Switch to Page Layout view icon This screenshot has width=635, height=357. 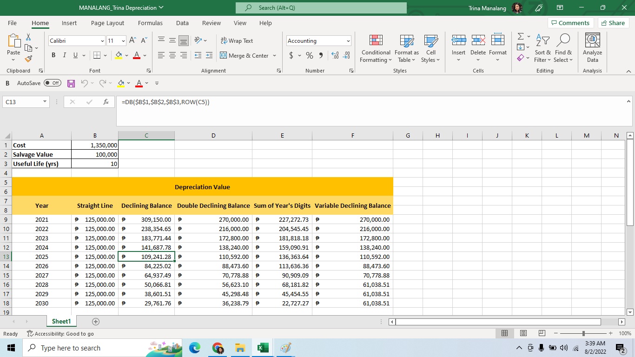click(523, 333)
